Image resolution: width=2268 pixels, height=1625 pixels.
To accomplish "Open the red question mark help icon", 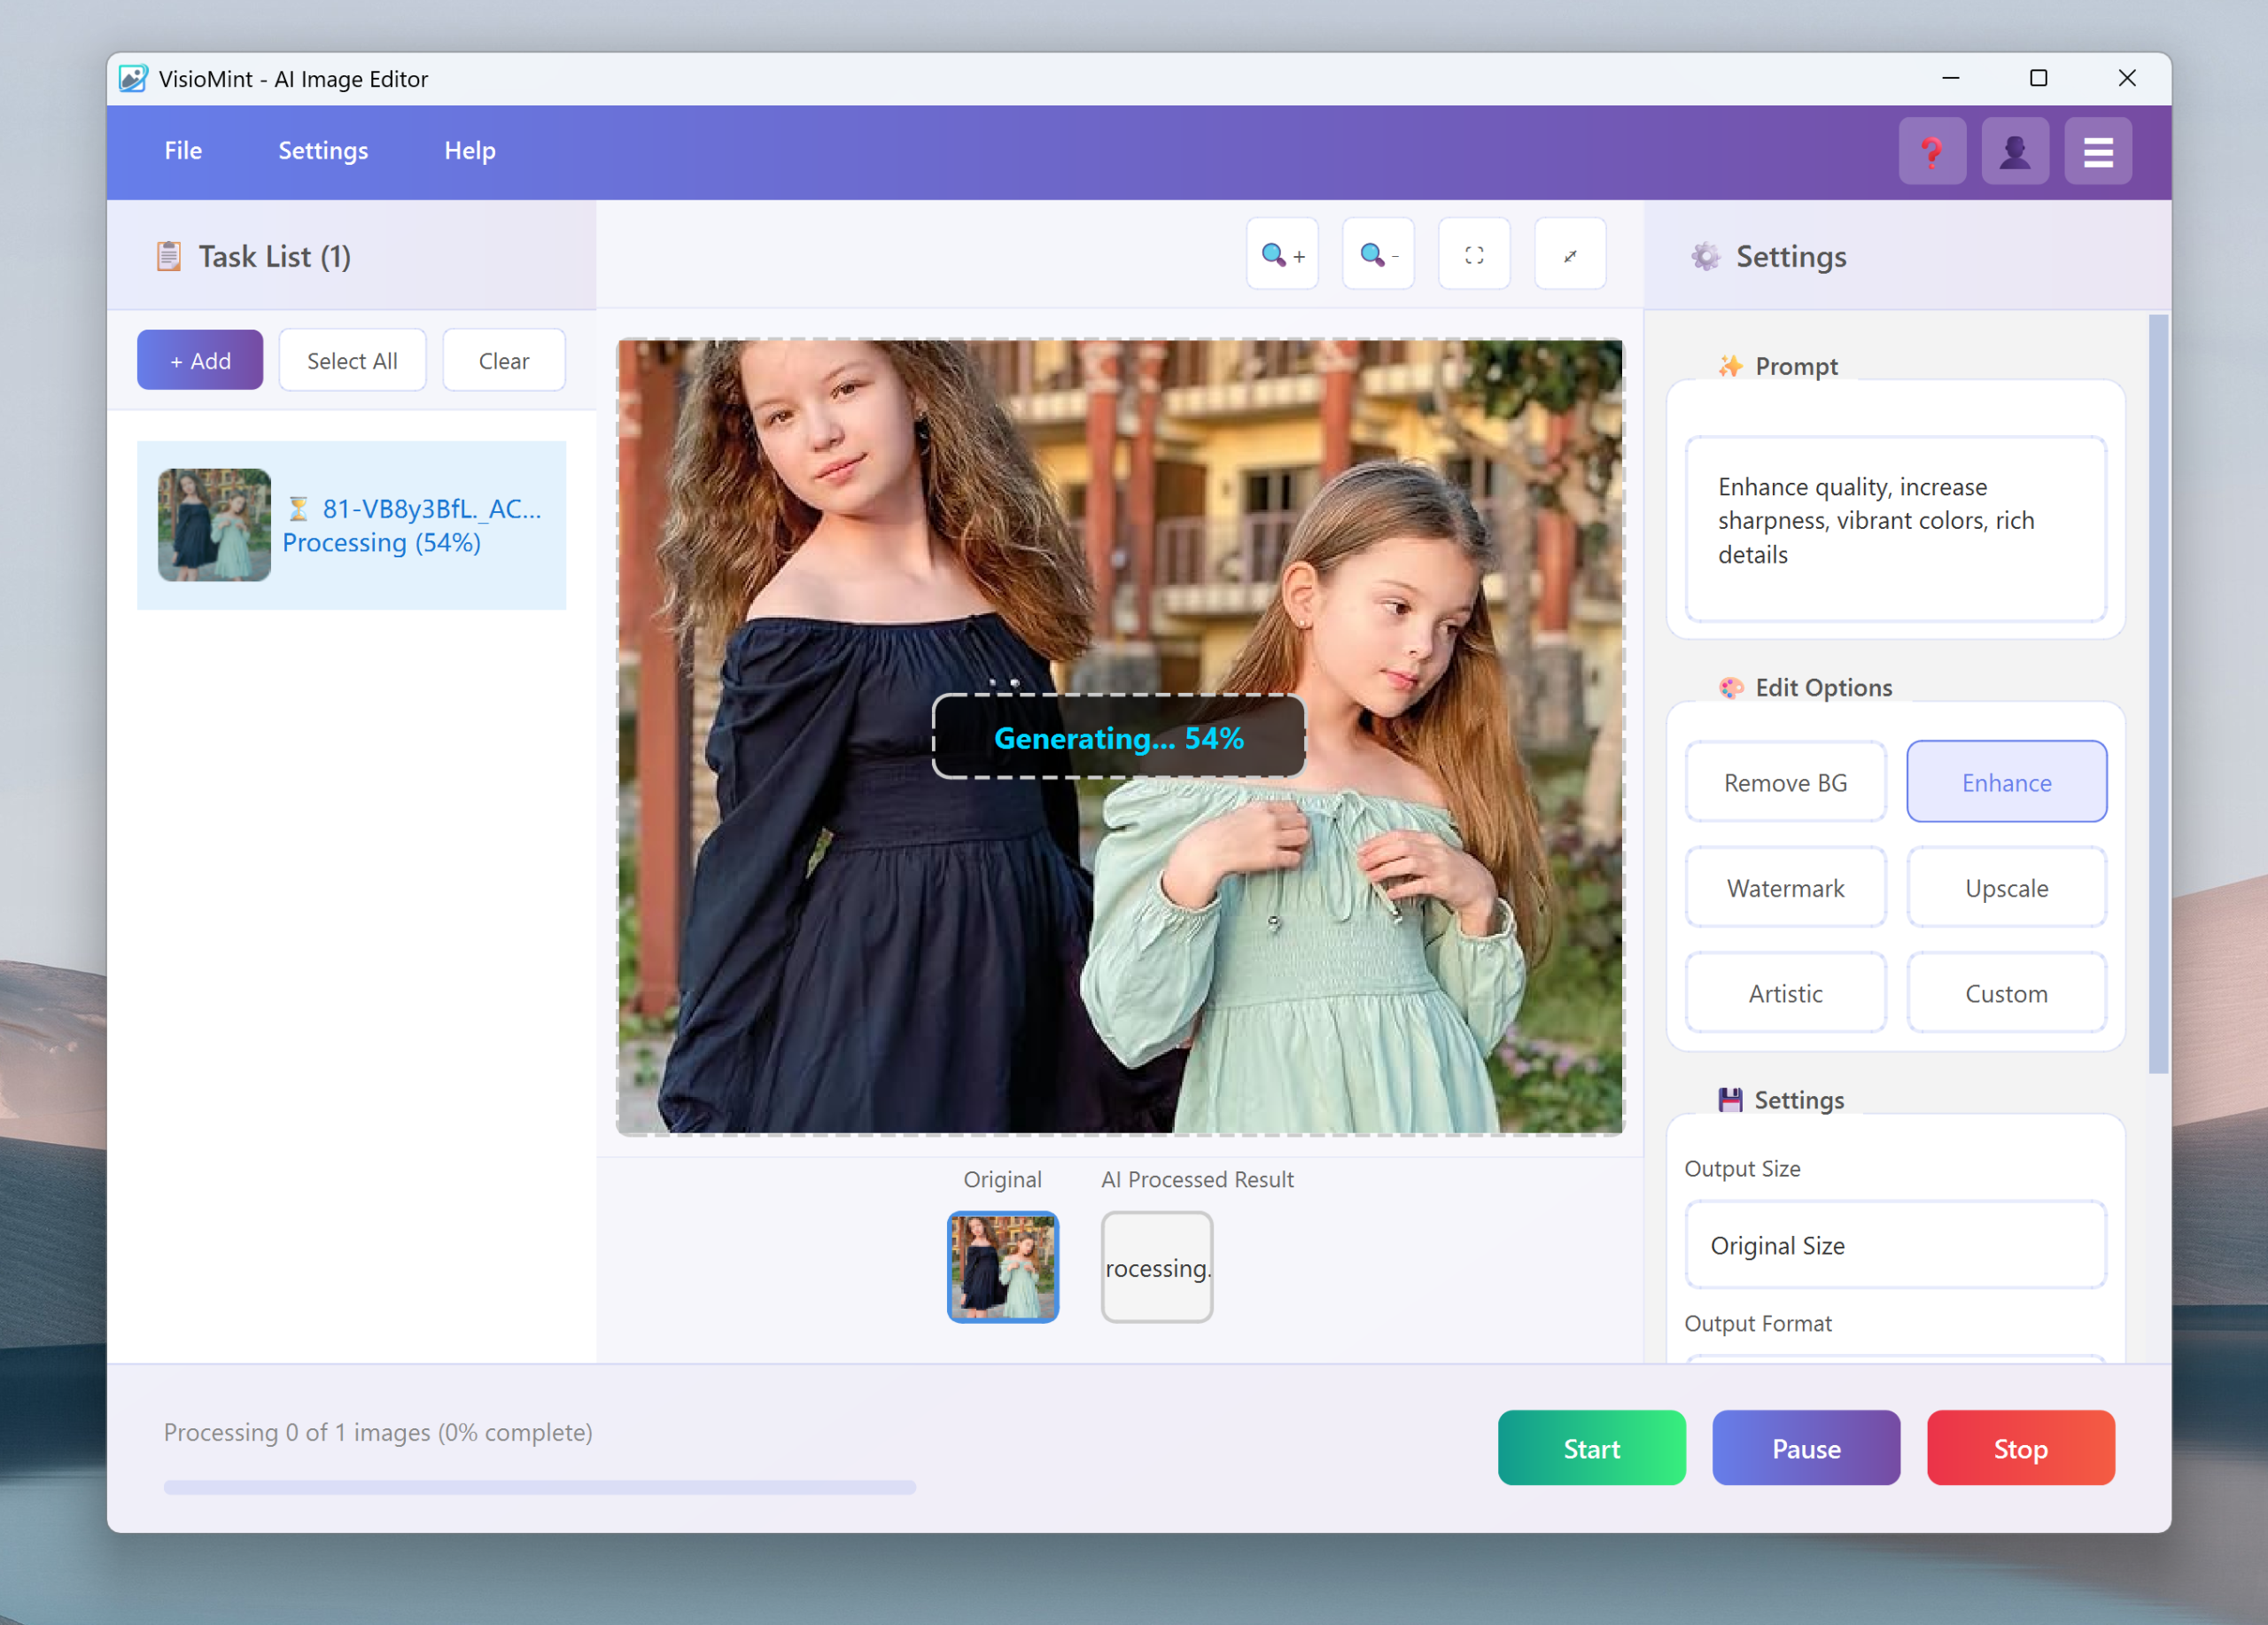I will [1931, 151].
